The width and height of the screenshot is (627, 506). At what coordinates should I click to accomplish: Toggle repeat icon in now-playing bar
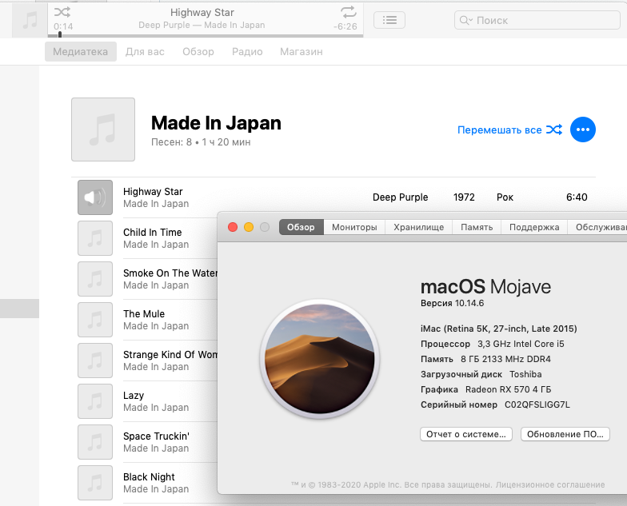(349, 12)
